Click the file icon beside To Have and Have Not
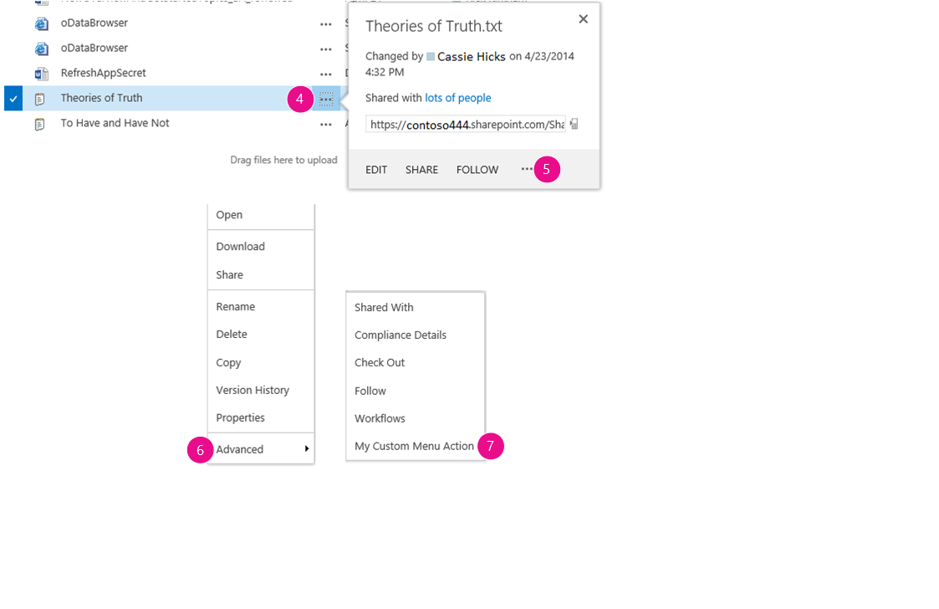939x609 pixels. pyautogui.click(x=39, y=123)
